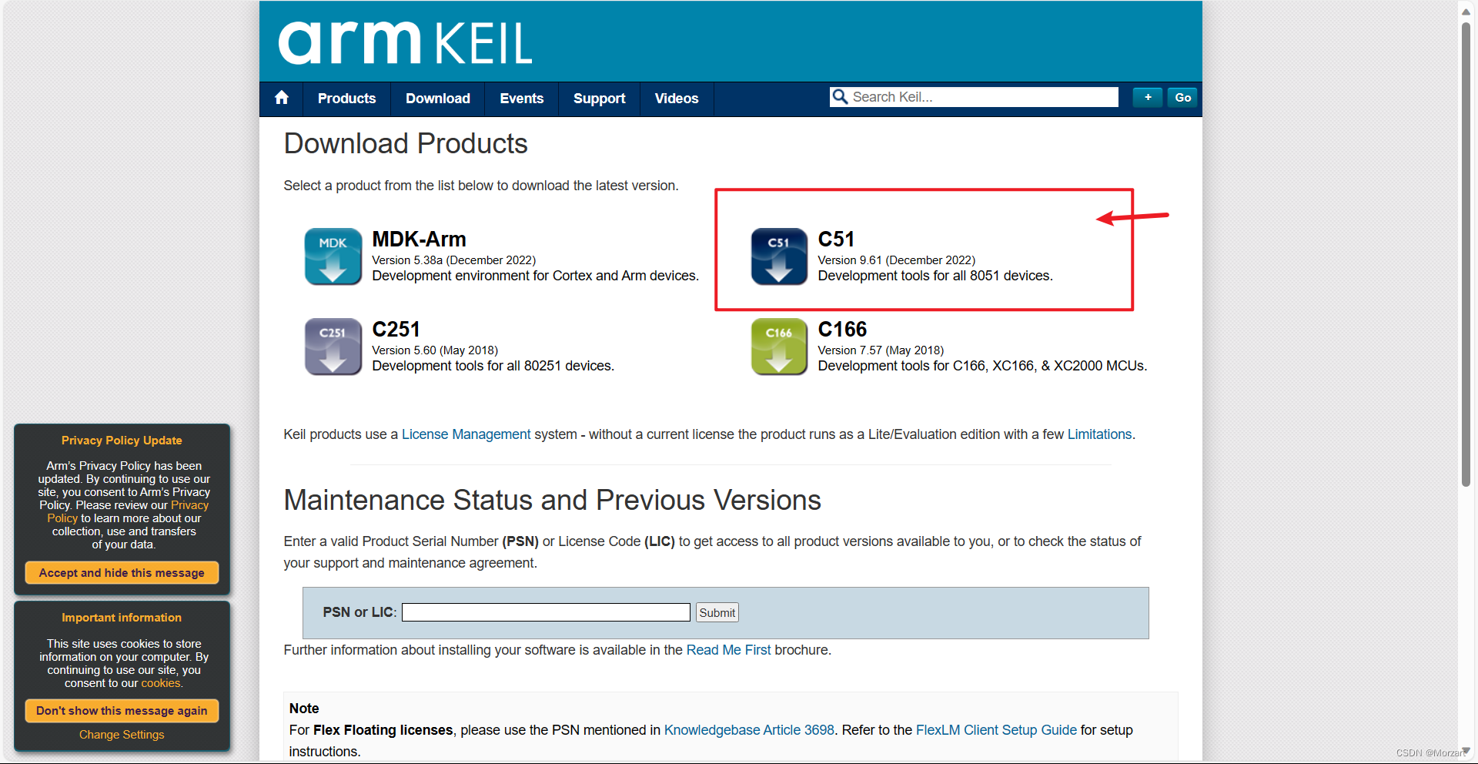Open the Events menu
The image size is (1478, 764).
click(521, 99)
